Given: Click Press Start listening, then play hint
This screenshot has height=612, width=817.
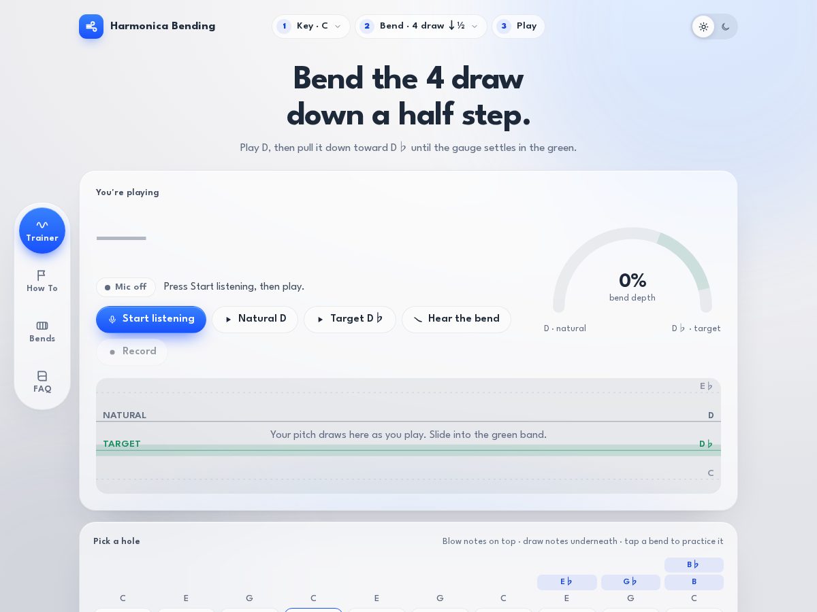Looking at the screenshot, I should (x=234, y=287).
